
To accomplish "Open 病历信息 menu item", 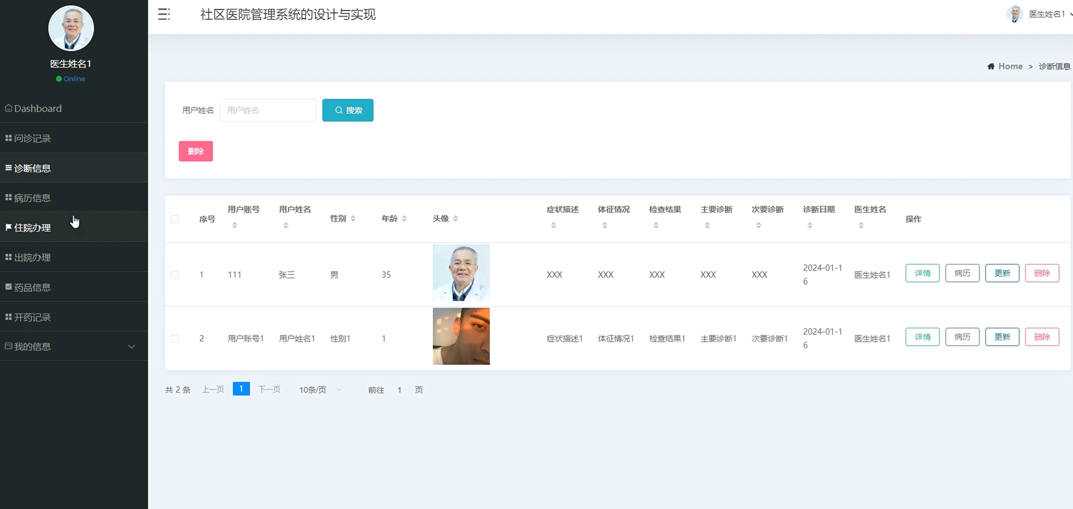I will [x=74, y=198].
